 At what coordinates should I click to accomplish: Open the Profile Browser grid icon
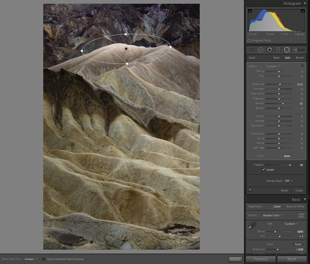pos(301,215)
